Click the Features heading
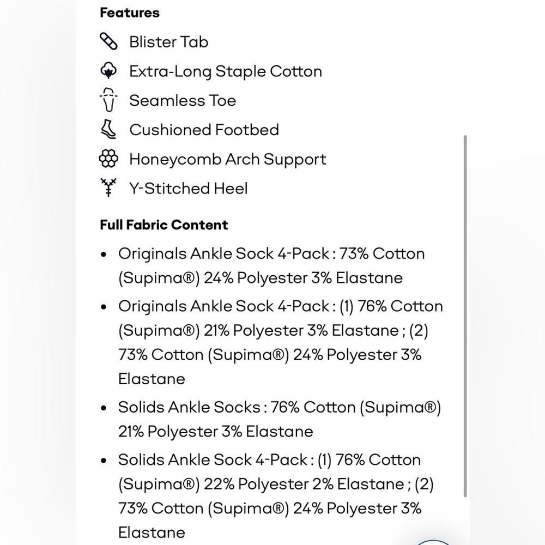 coord(130,13)
